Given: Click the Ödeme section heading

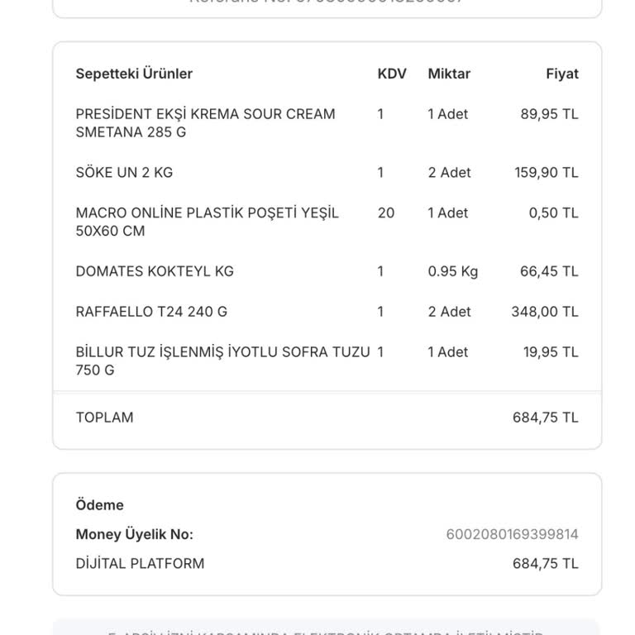Looking at the screenshot, I should [100, 505].
